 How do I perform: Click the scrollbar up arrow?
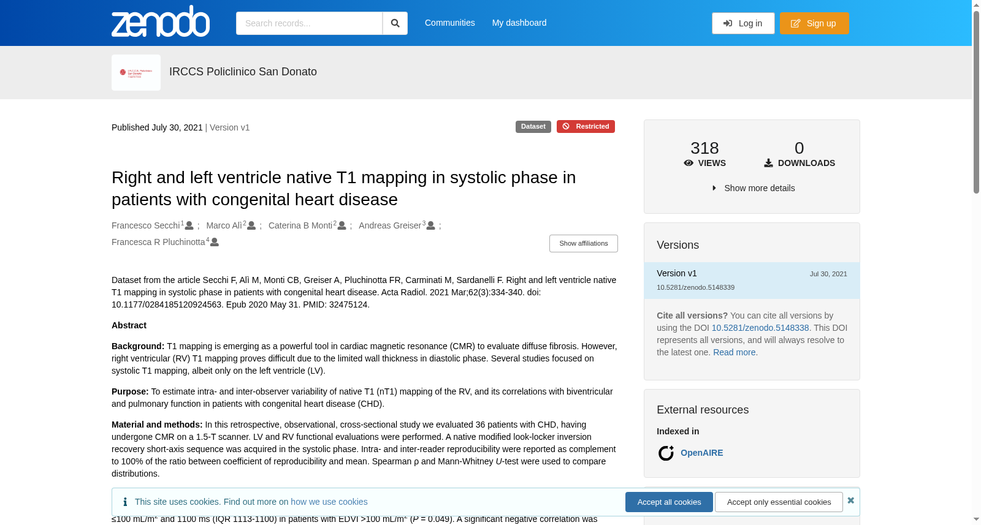[976, 4]
